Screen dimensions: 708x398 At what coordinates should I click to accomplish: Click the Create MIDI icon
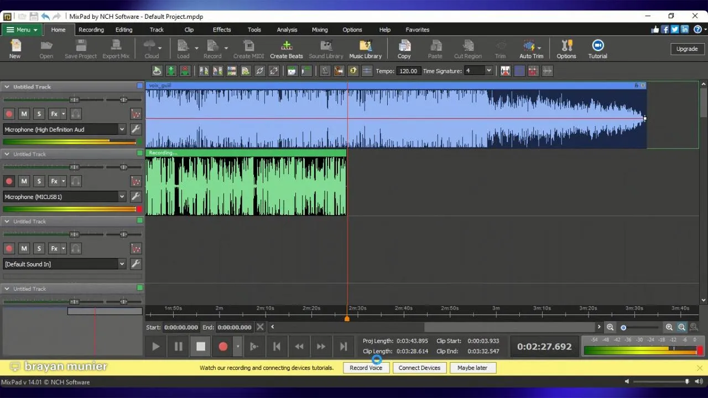point(248,49)
